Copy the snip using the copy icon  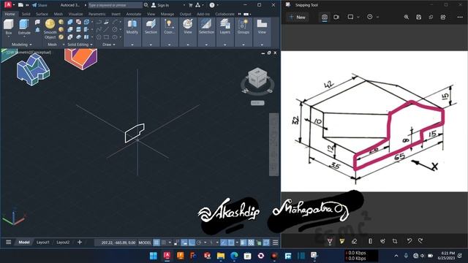(431, 17)
